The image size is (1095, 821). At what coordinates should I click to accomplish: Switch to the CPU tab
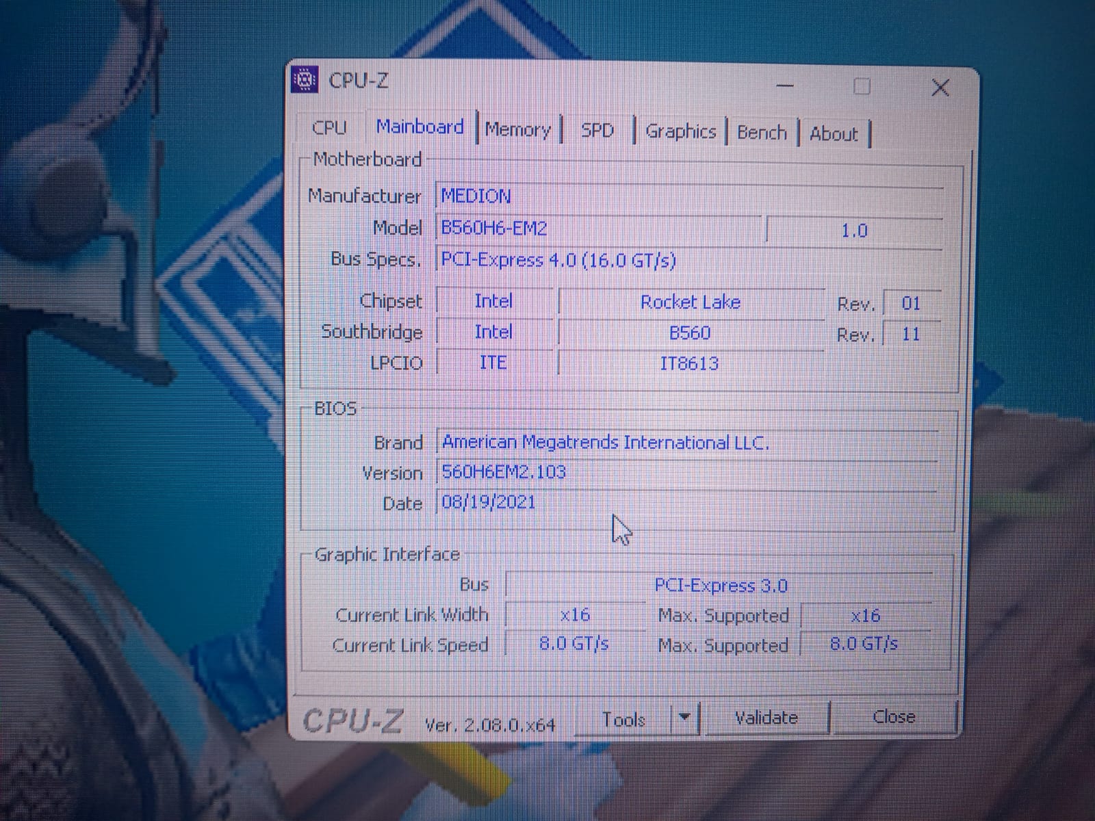click(330, 128)
